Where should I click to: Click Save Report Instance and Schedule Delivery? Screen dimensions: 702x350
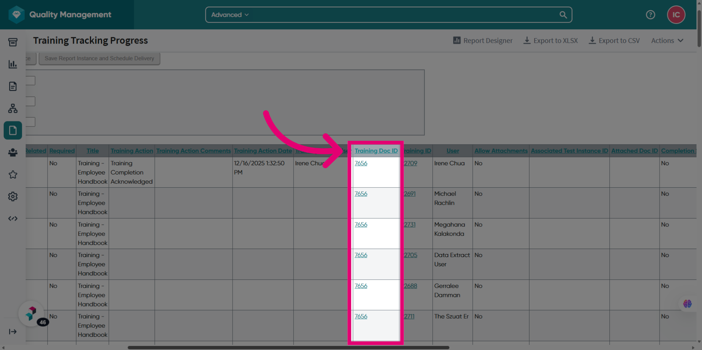tap(99, 59)
